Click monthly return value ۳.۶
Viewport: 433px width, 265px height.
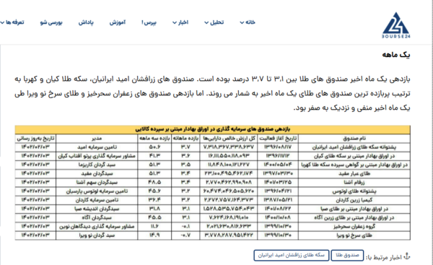click(x=185, y=156)
